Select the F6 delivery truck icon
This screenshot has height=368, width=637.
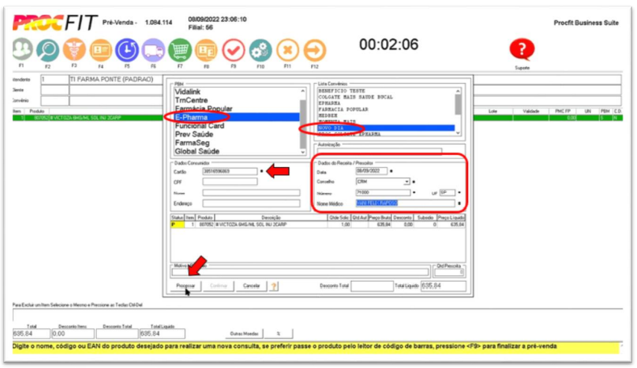(x=153, y=50)
